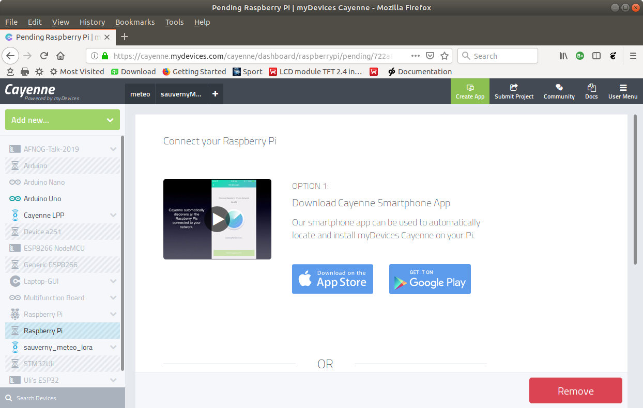Click the red Remove button

click(x=575, y=391)
